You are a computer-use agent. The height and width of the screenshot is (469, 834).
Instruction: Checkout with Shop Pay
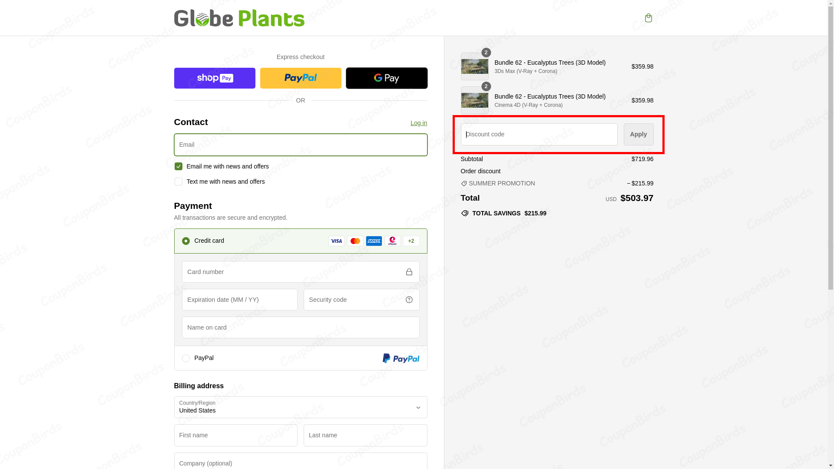click(x=214, y=78)
